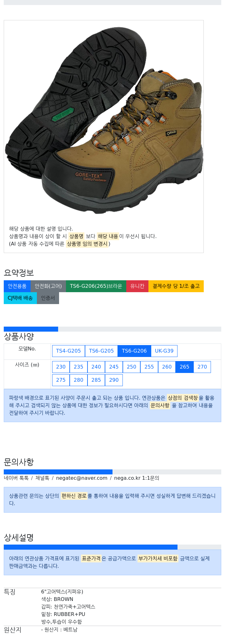225x636 pixels.
Task: Select size 270
Action: (x=202, y=367)
